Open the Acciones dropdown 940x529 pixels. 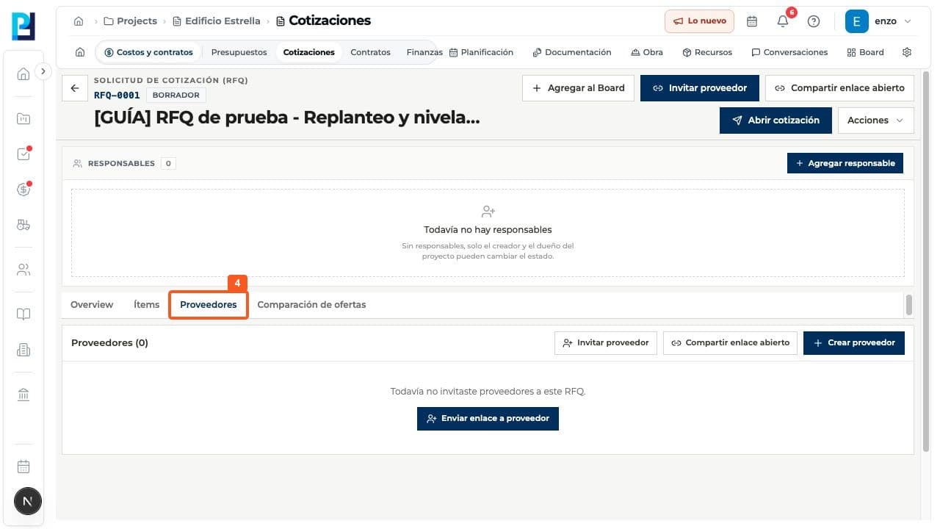pyautogui.click(x=875, y=120)
